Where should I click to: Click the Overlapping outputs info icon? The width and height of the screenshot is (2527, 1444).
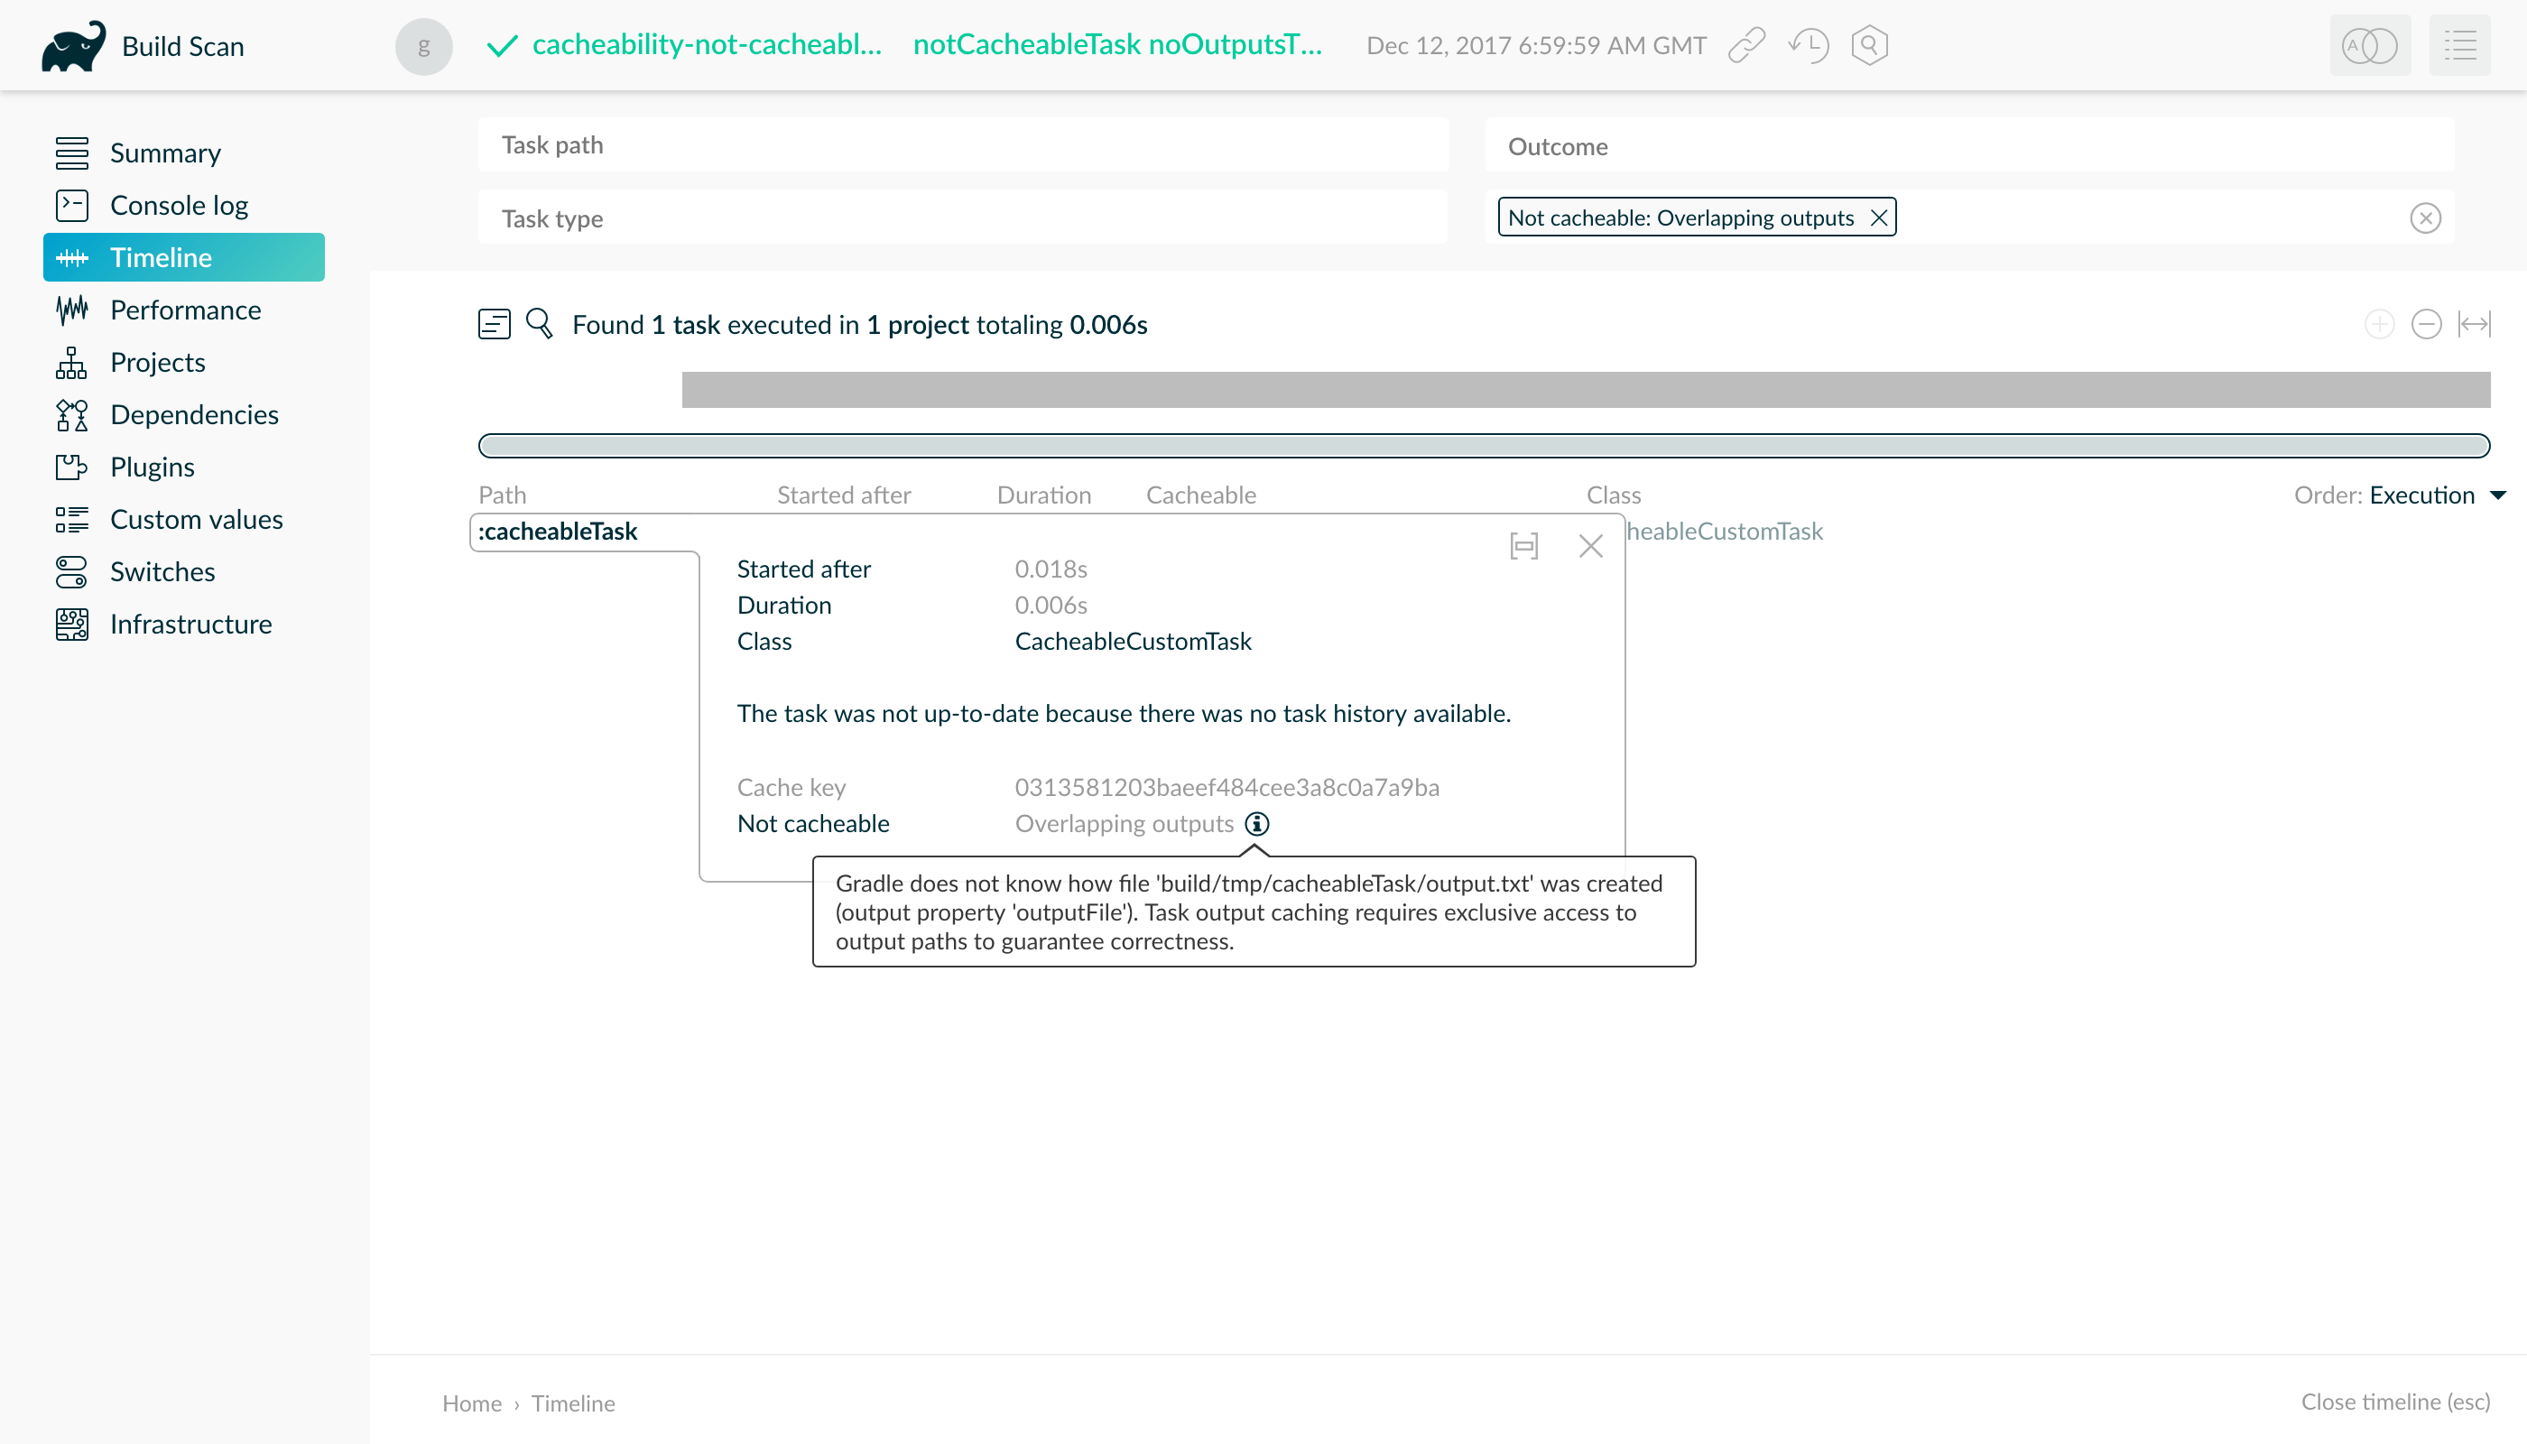pyautogui.click(x=1260, y=824)
